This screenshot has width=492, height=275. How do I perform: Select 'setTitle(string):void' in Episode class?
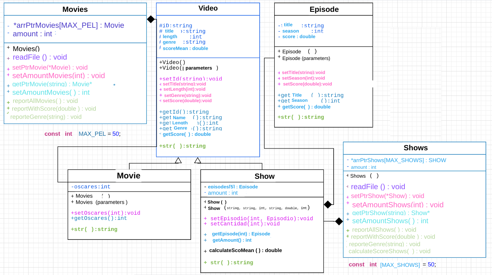(303, 73)
